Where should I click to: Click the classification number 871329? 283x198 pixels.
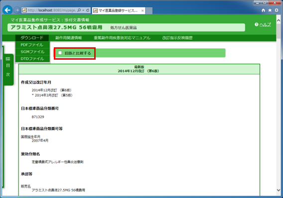coord(38,117)
